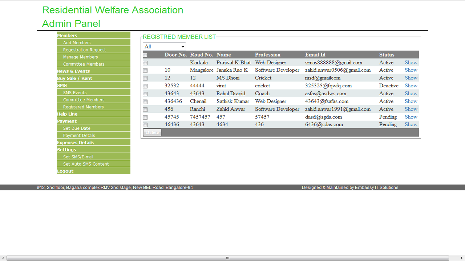Open News & Events section
The height and width of the screenshot is (261, 465).
pos(93,71)
